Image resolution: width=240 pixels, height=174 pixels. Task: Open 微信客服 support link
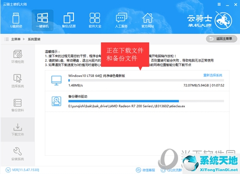click(x=145, y=170)
